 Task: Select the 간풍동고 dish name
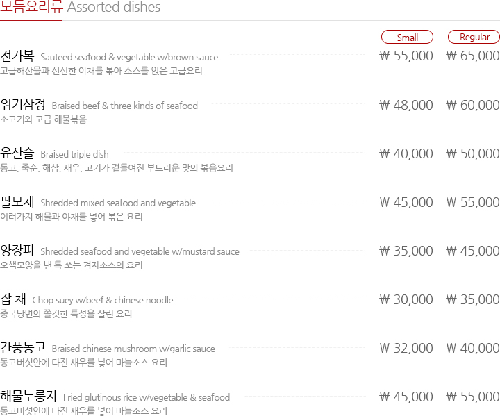pos(23,347)
